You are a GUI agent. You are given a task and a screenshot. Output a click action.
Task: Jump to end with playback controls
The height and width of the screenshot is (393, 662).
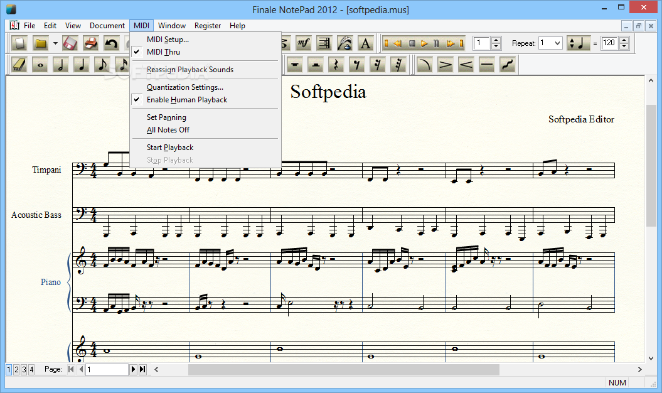click(x=461, y=43)
